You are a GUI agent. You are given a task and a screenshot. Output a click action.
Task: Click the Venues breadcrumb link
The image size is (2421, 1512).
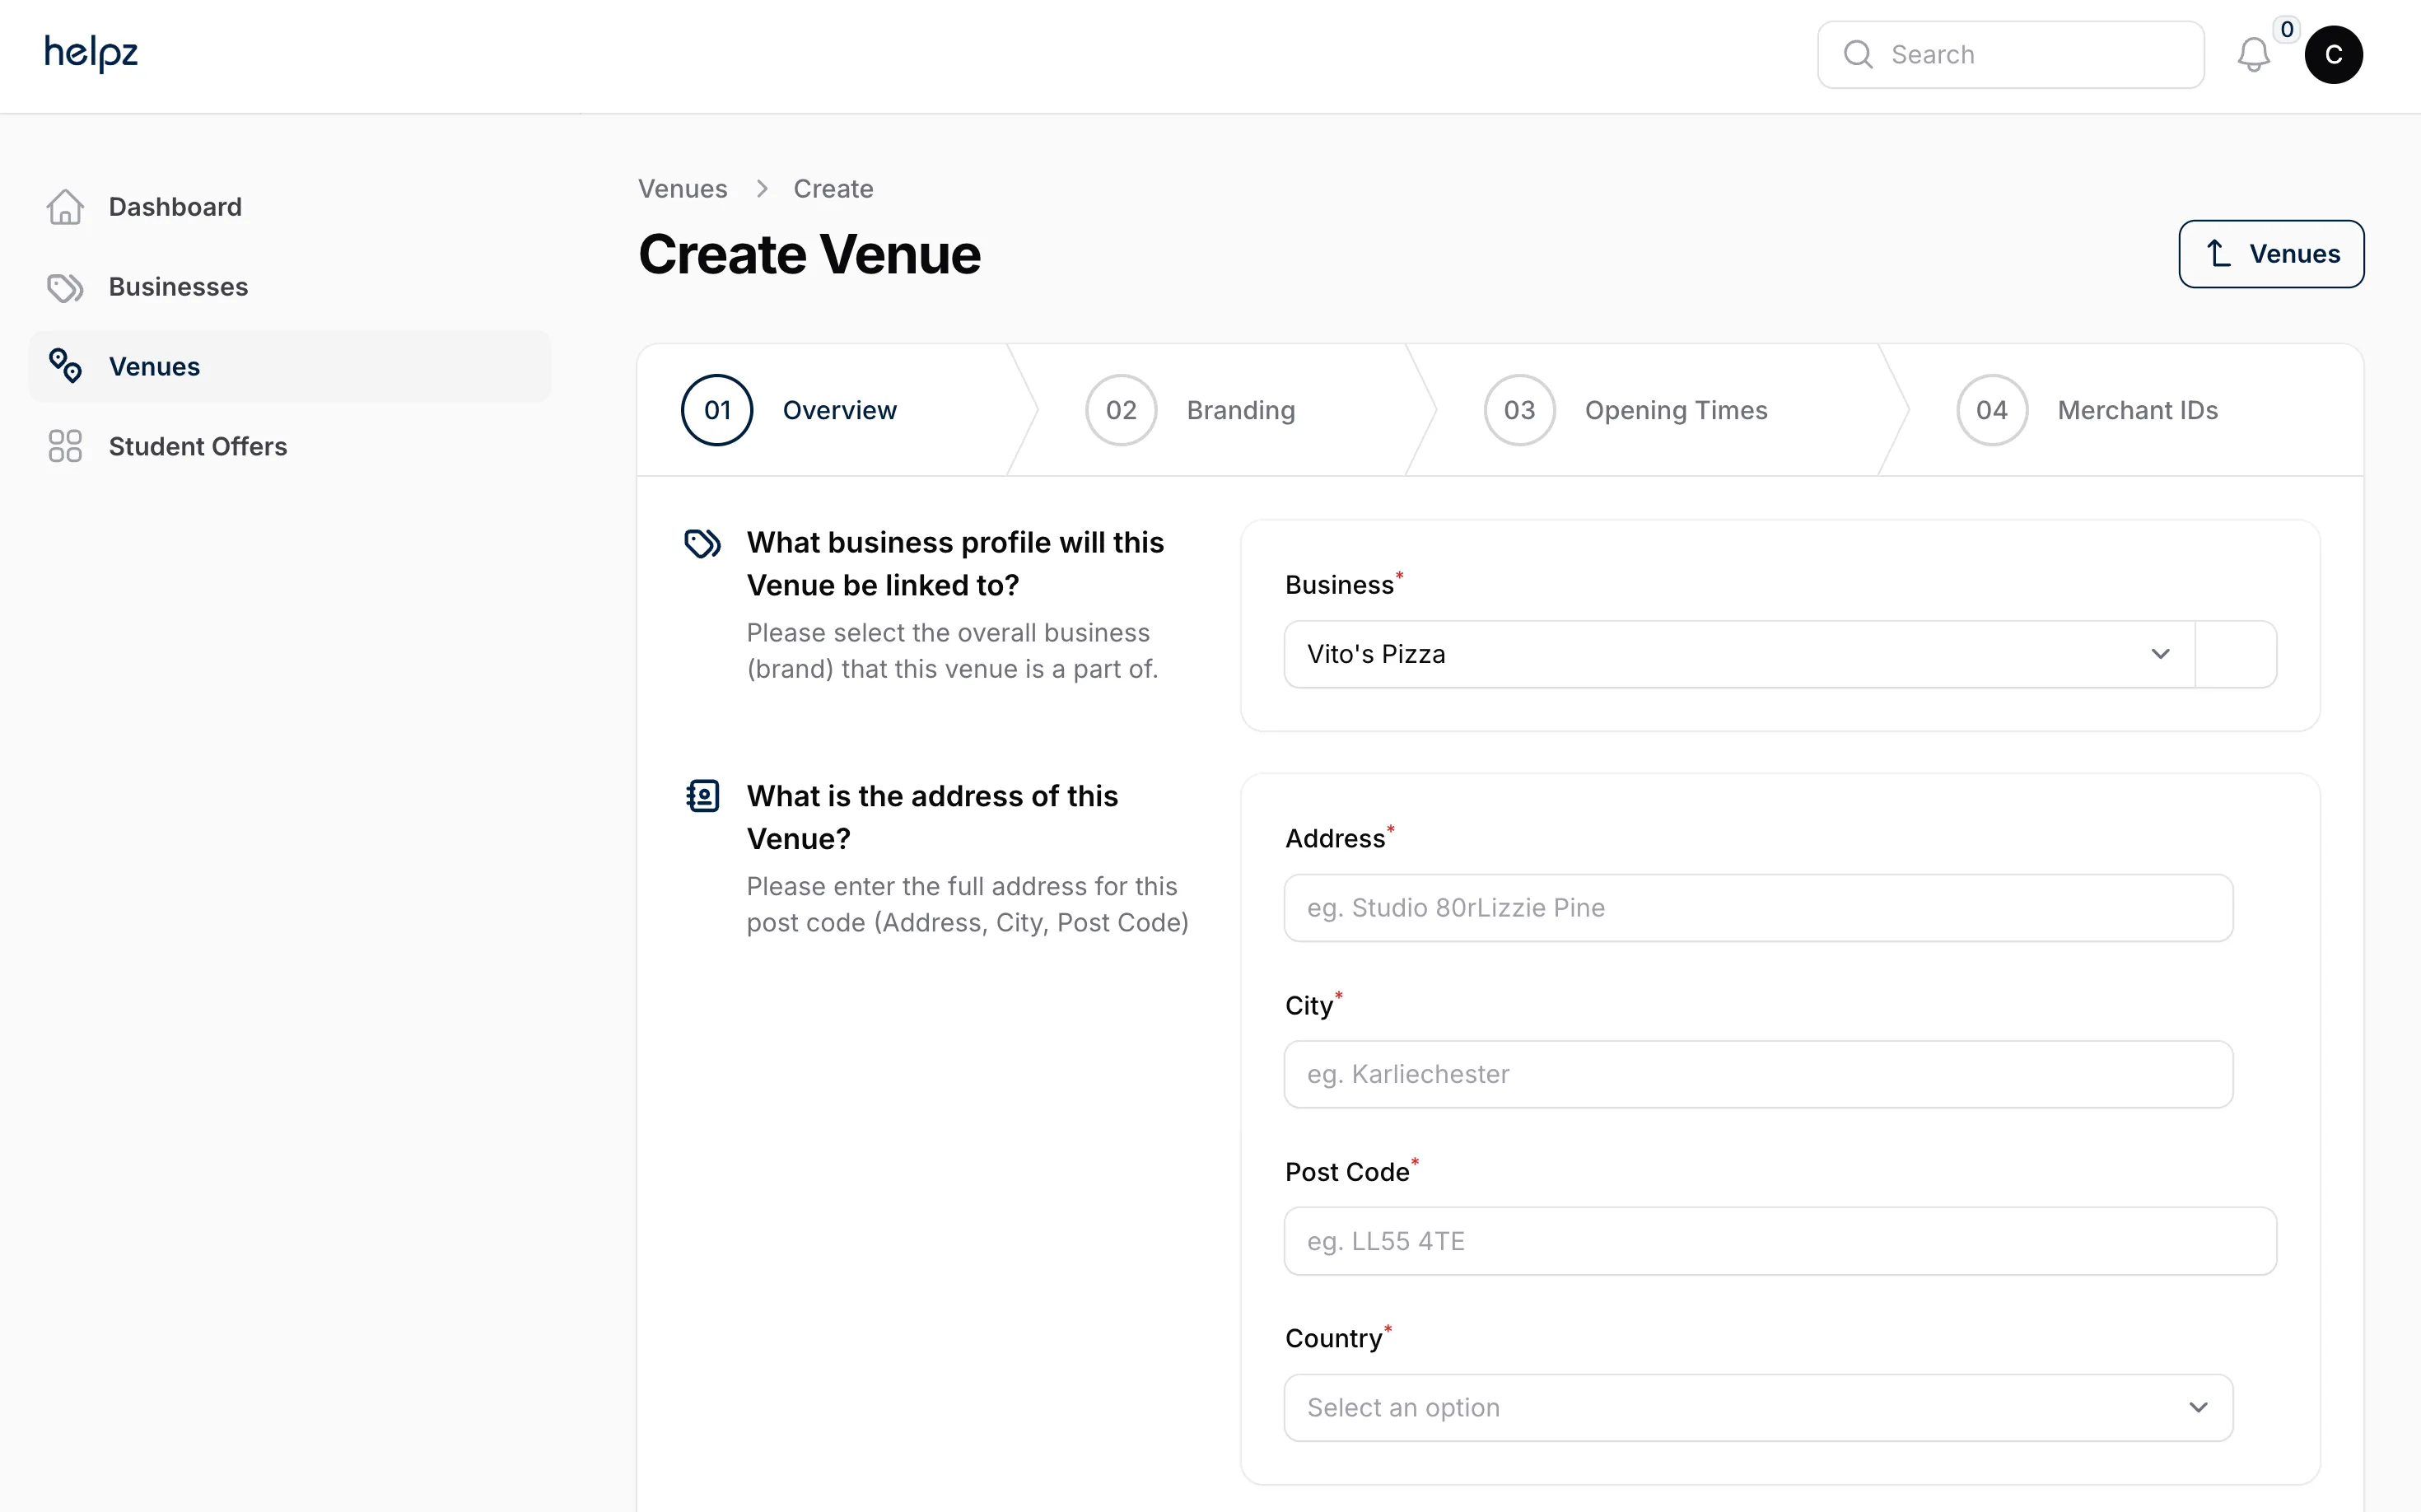pos(682,189)
